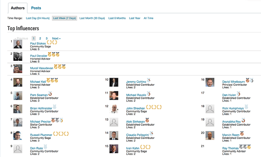Screen dimensions: 261x157
Task: Go to page 2 of influencers
Action: 40,38
